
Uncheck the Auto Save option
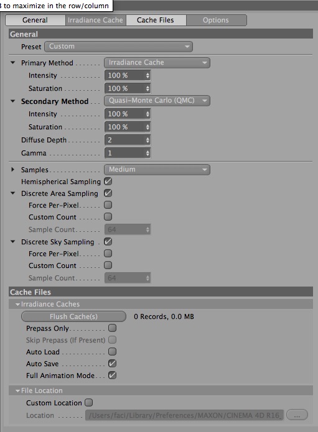tap(112, 364)
